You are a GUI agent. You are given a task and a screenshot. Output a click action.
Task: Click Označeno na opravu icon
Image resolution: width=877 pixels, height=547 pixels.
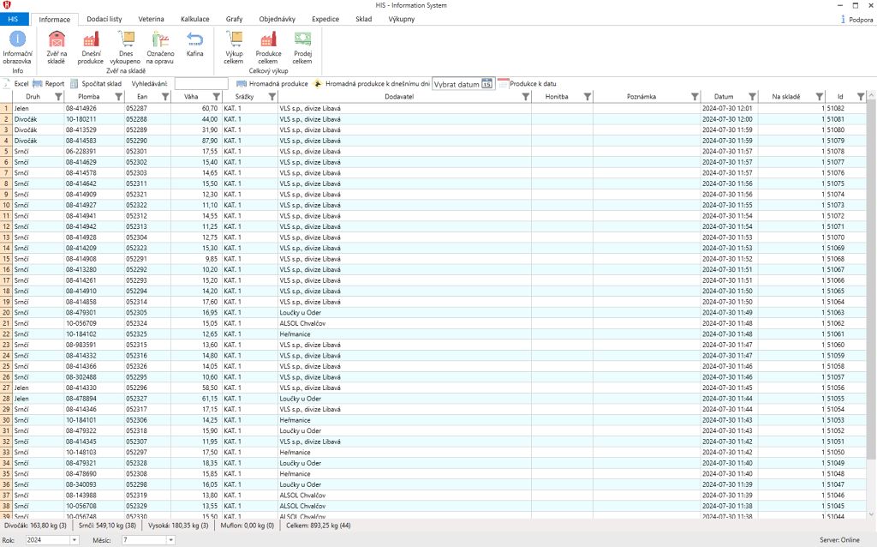pos(160,39)
